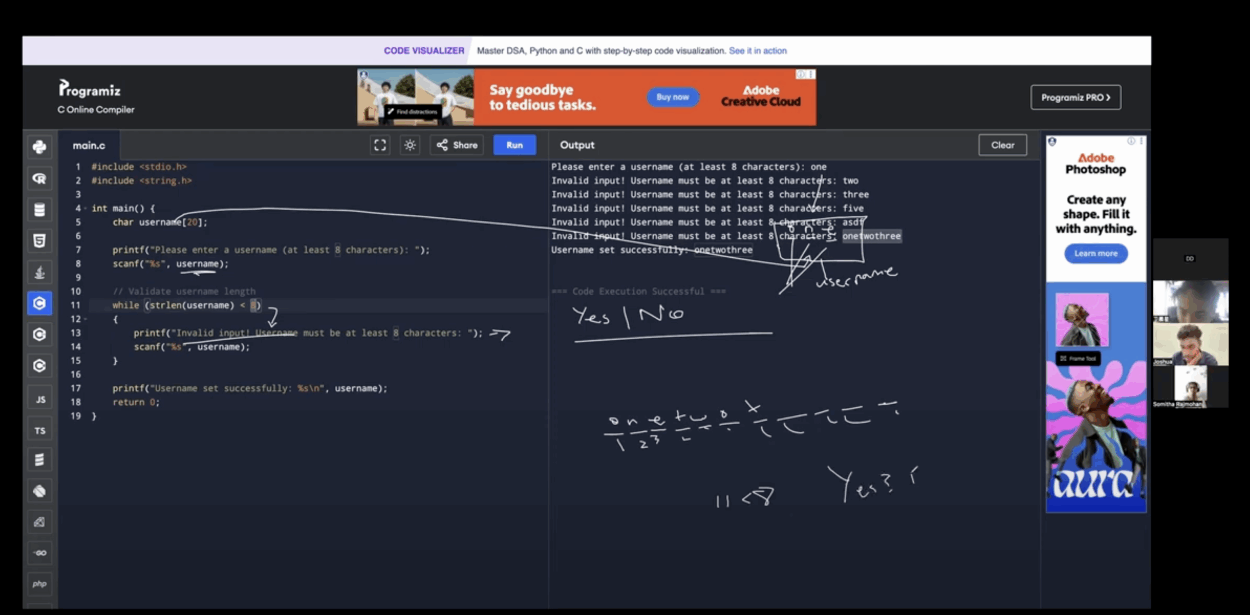Select the main.c file tab

89,145
